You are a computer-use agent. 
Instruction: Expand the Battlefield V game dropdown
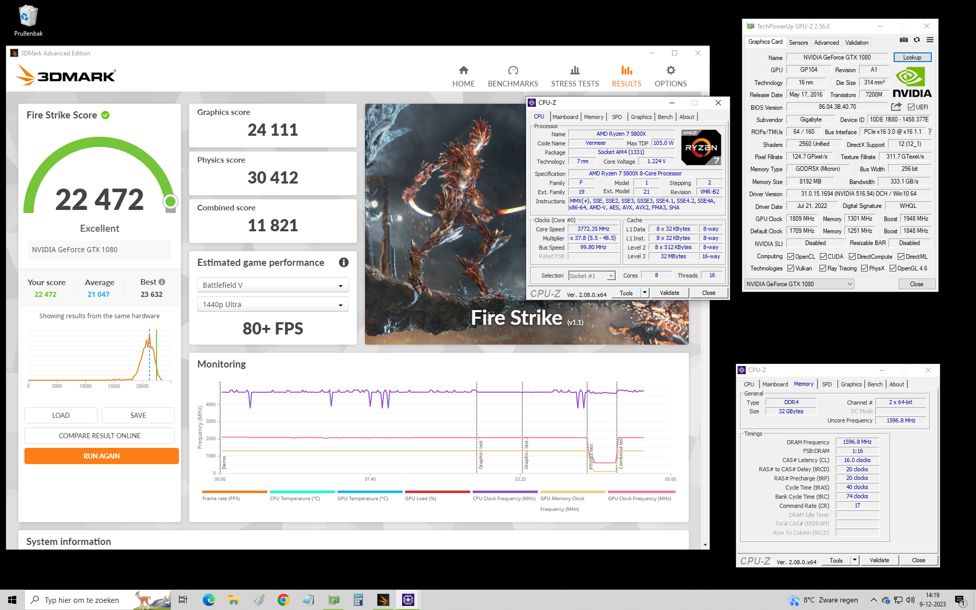click(x=272, y=285)
